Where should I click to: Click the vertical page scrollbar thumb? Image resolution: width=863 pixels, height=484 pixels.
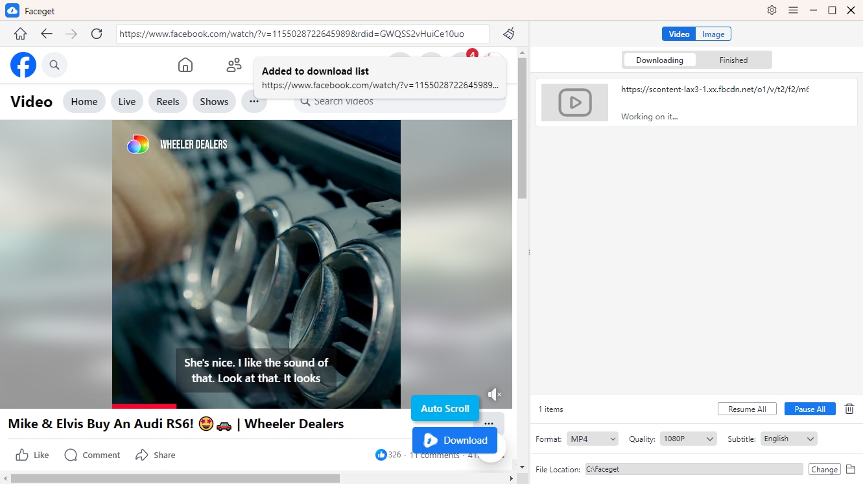click(x=523, y=128)
